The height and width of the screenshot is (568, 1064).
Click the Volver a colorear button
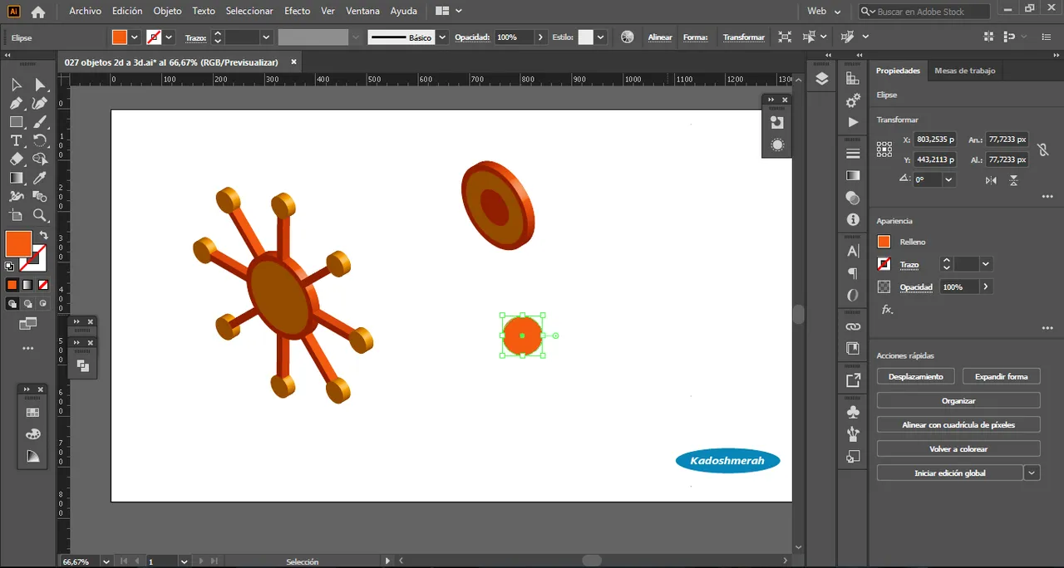point(958,448)
